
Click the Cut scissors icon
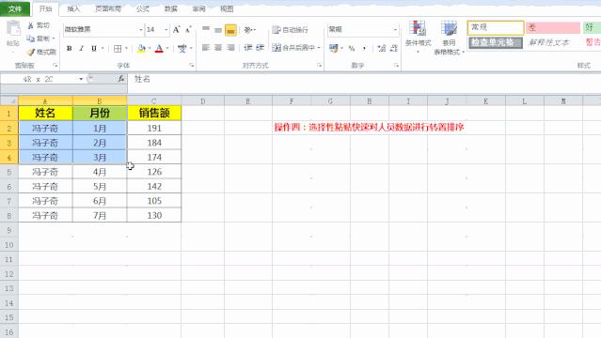31,25
